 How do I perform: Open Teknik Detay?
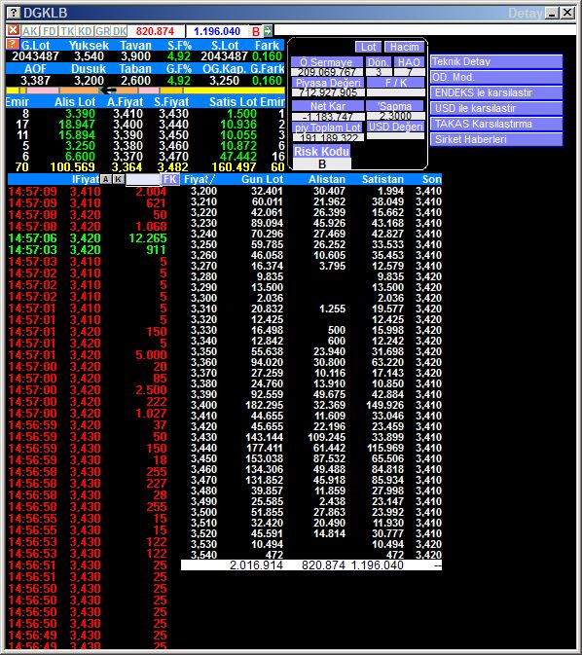[496, 62]
